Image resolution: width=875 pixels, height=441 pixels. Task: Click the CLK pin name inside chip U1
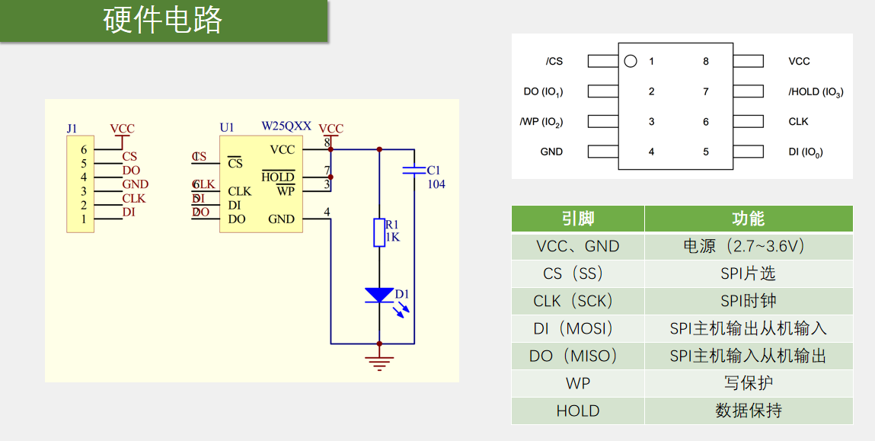(239, 191)
